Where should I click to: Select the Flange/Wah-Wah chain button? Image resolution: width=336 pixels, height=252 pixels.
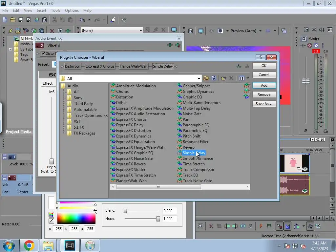point(134,66)
